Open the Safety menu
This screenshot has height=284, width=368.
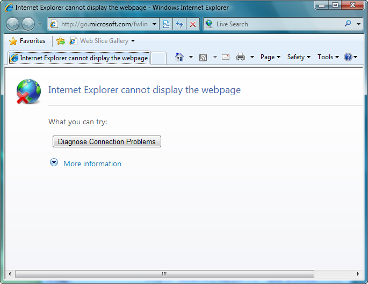tap(299, 57)
